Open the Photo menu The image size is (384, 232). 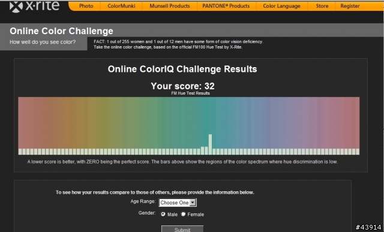click(x=86, y=6)
